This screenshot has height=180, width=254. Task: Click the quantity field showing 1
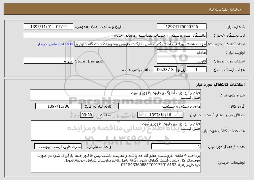point(176,146)
